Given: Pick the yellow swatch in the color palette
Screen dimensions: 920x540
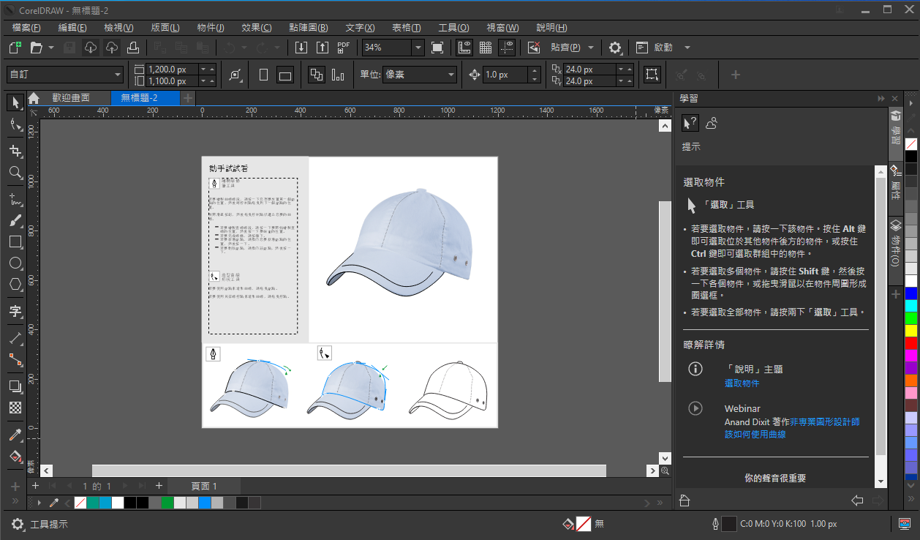Looking at the screenshot, I should click(x=911, y=331).
